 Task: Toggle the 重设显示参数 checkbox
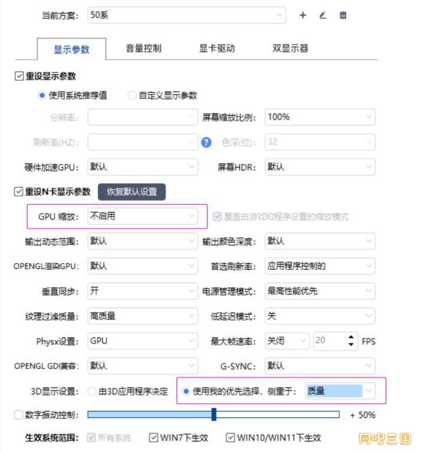[19, 76]
